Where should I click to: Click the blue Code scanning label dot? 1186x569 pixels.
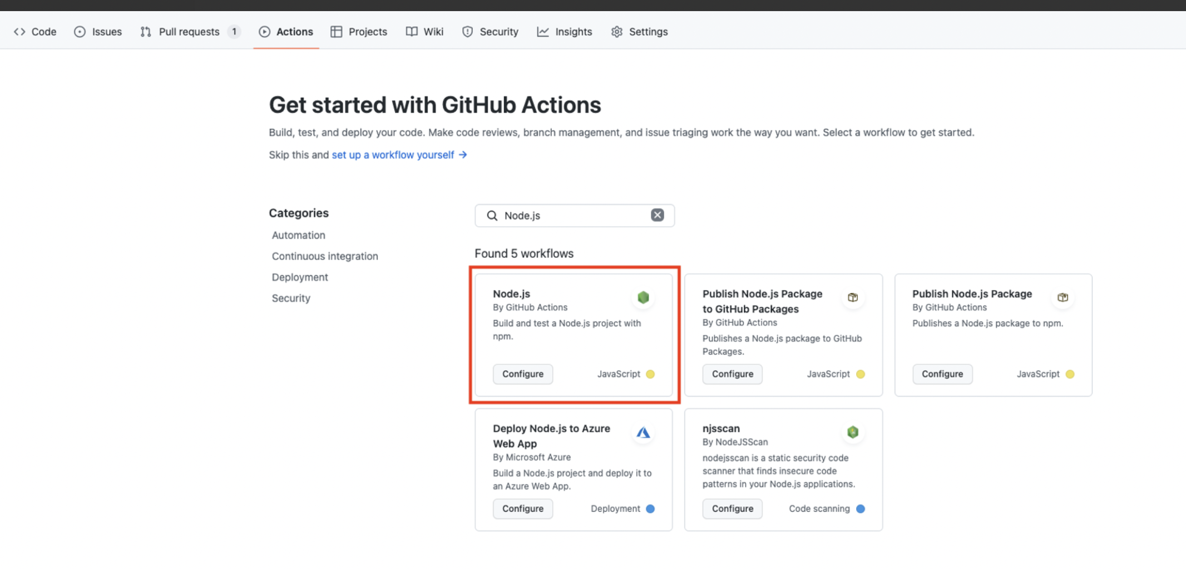861,508
